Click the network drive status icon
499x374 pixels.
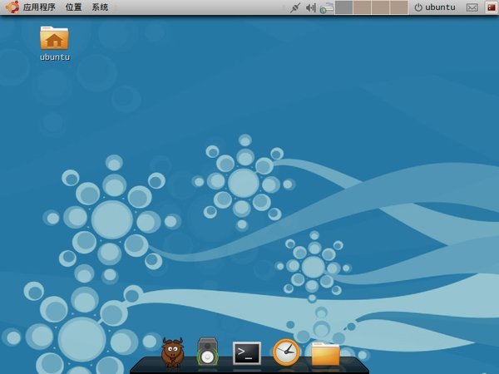tap(327, 7)
